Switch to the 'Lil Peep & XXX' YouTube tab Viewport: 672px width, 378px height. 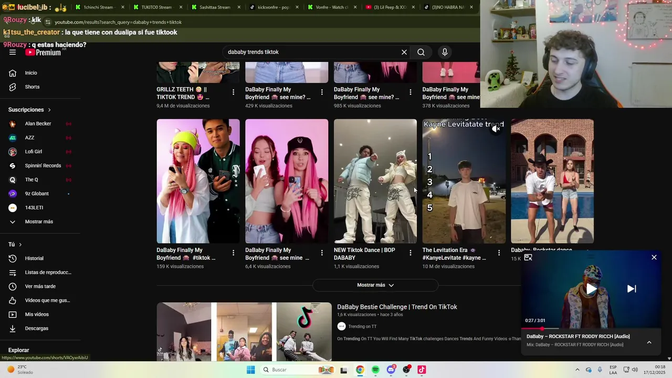390,7
